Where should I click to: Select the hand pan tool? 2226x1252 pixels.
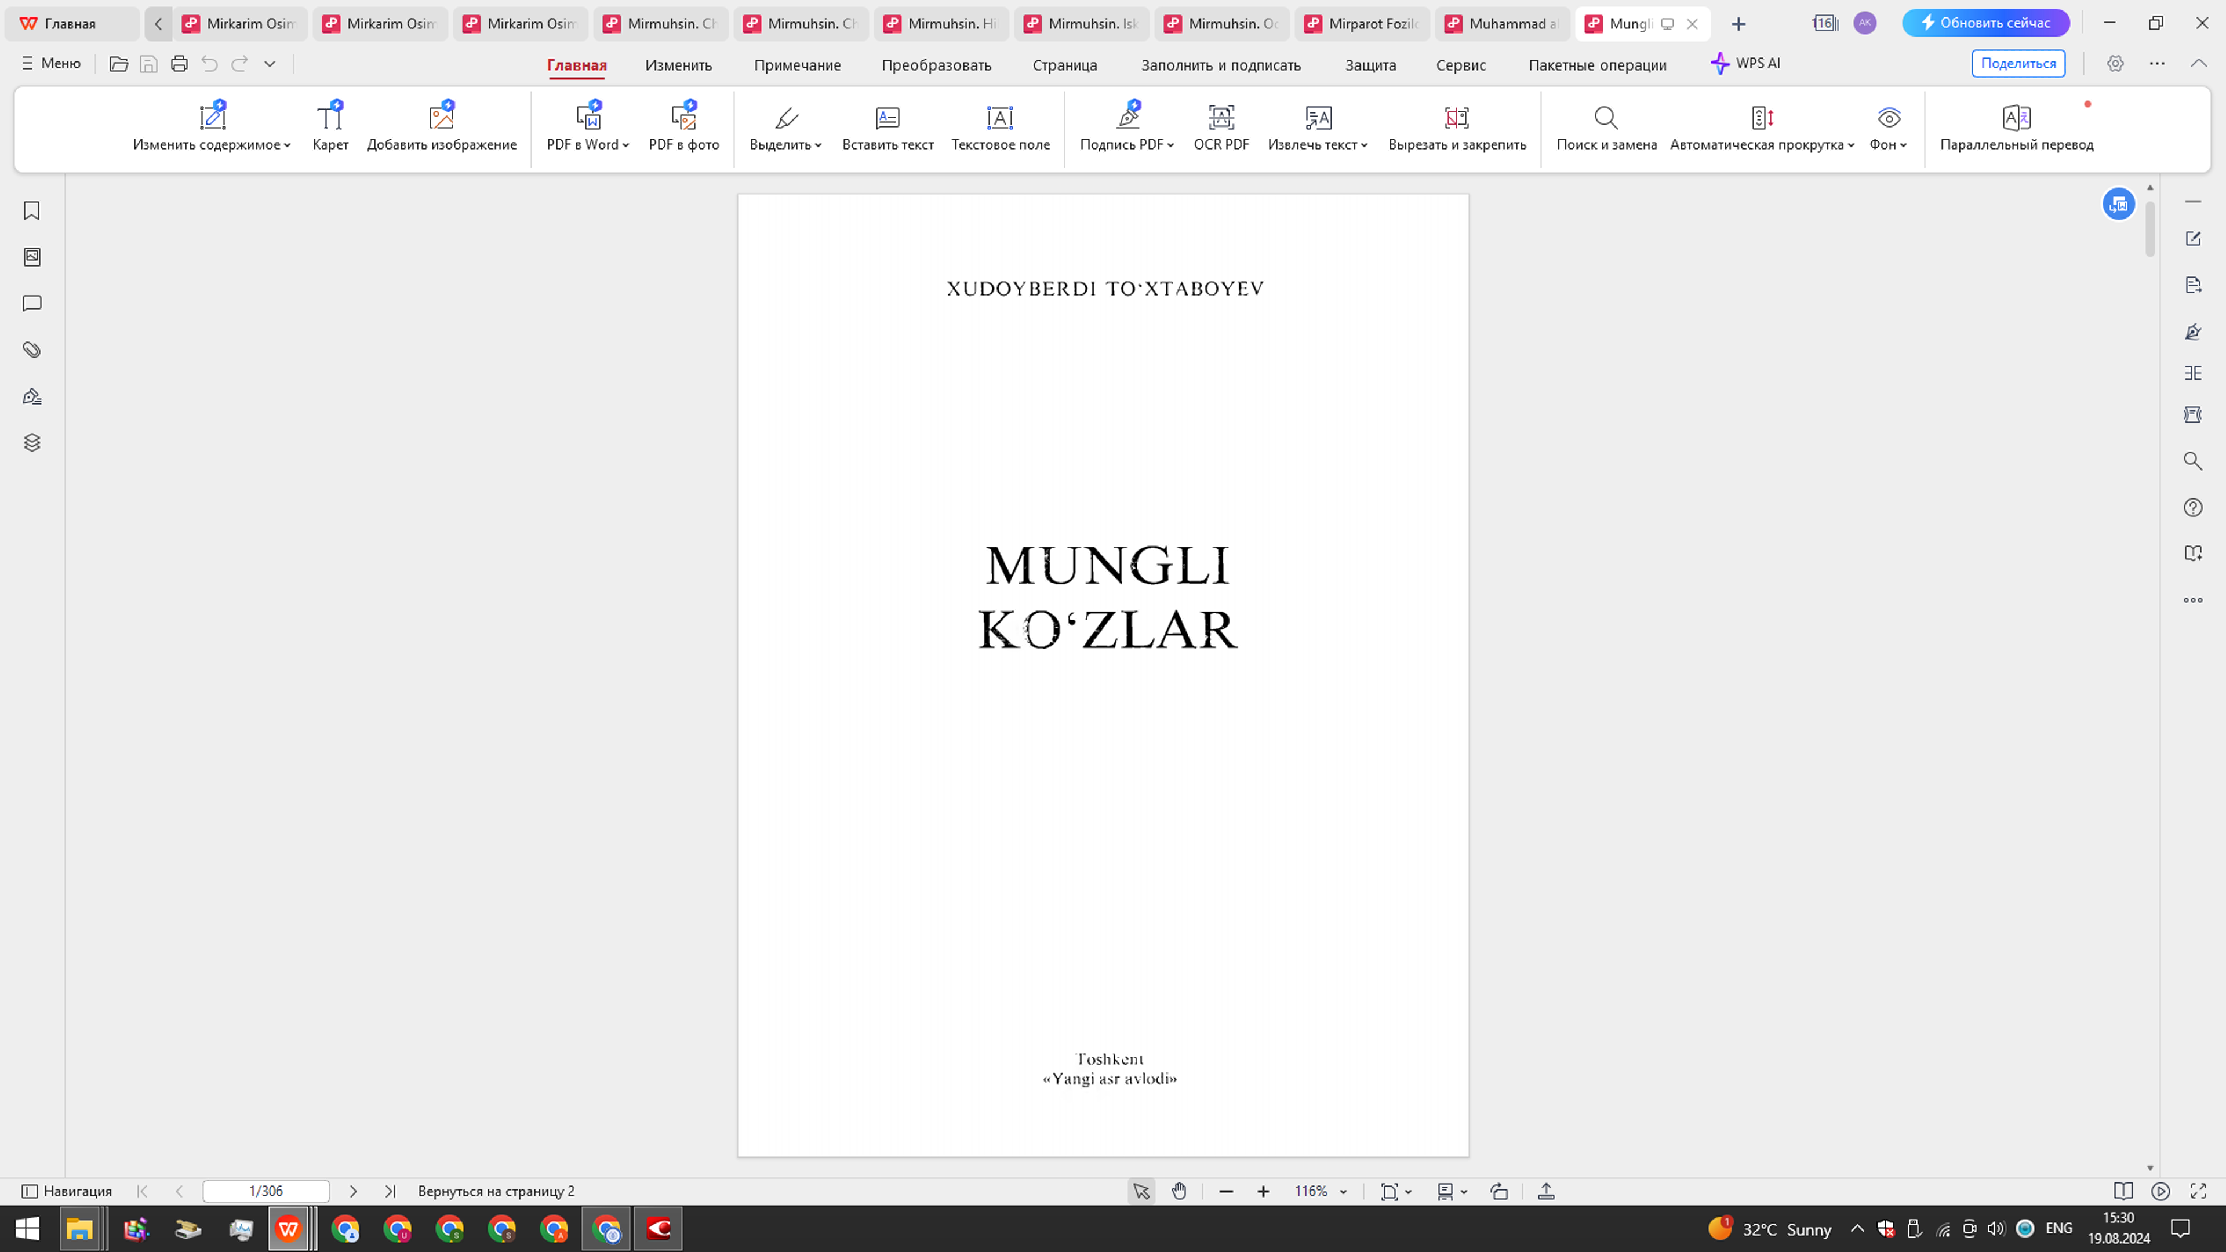point(1180,1191)
